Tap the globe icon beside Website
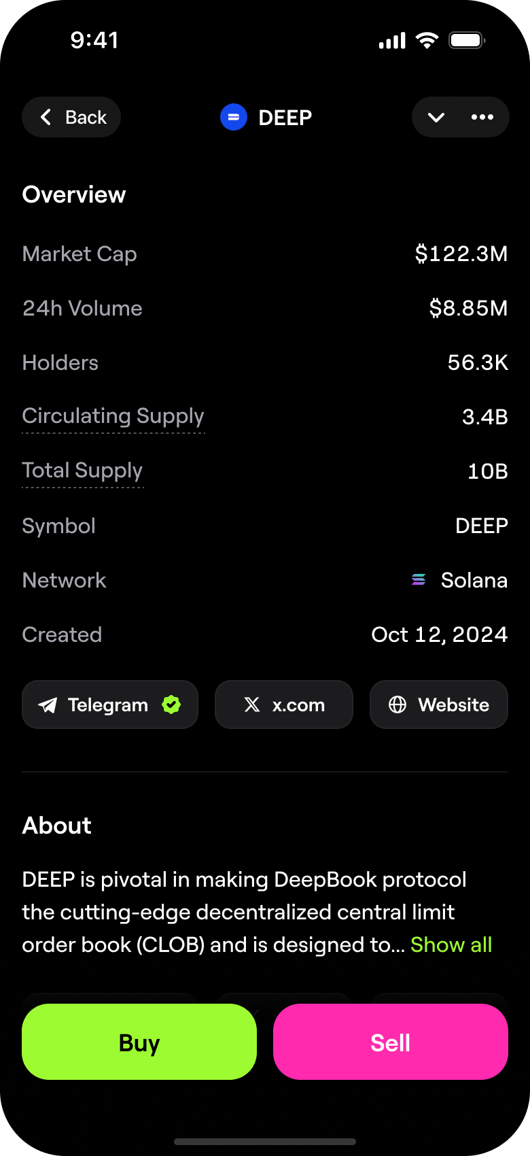Image resolution: width=530 pixels, height=1156 pixels. [397, 704]
